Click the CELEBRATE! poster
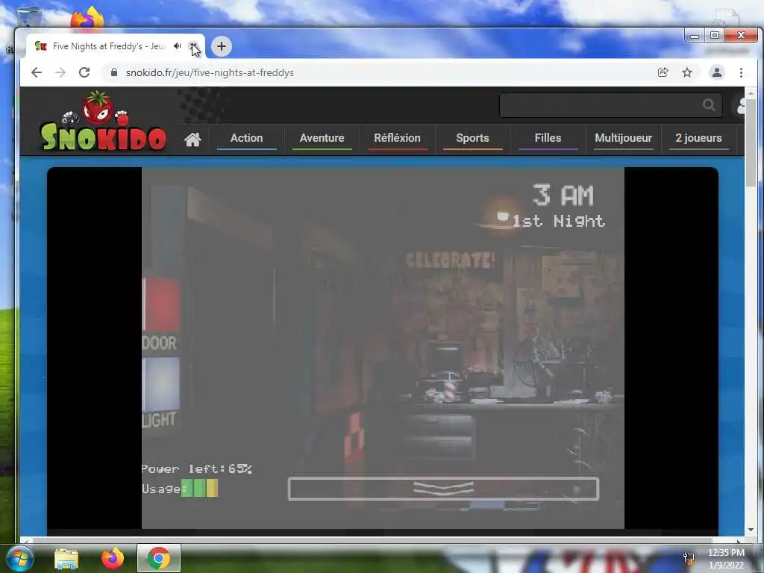The width and height of the screenshot is (764, 573). coord(450,260)
